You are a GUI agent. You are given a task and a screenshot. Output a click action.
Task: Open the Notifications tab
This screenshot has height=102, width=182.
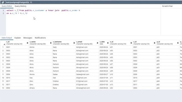pos(40,38)
